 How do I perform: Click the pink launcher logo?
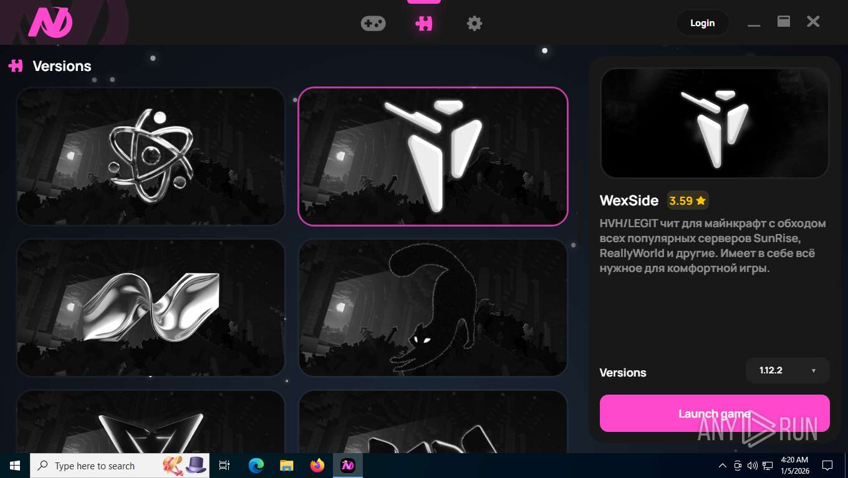point(51,24)
